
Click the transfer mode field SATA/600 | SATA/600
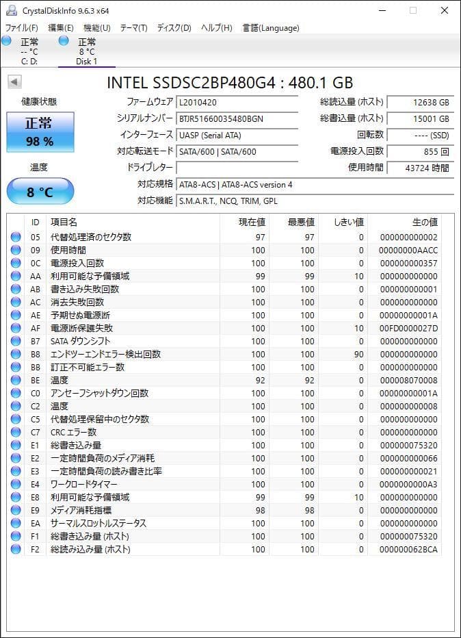[x=237, y=151]
